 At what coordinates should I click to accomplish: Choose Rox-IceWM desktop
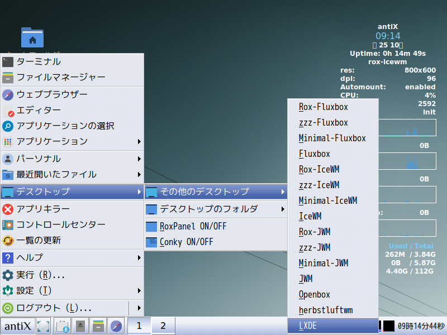(333, 170)
